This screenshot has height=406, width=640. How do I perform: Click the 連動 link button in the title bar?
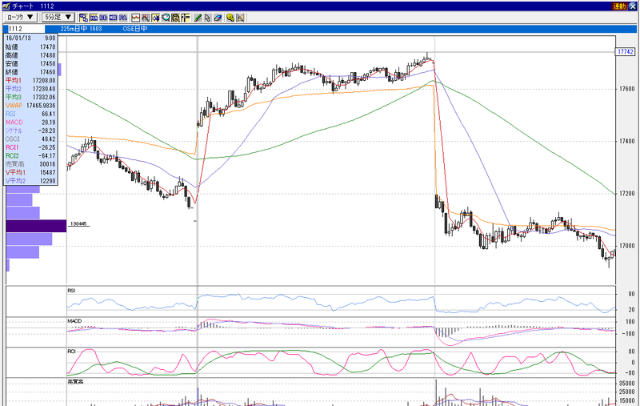click(x=619, y=6)
